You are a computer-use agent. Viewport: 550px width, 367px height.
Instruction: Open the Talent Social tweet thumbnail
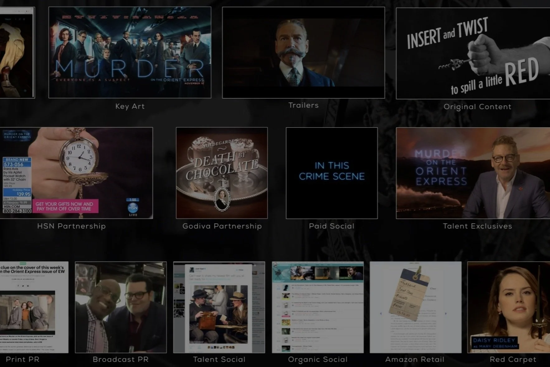[x=219, y=307]
